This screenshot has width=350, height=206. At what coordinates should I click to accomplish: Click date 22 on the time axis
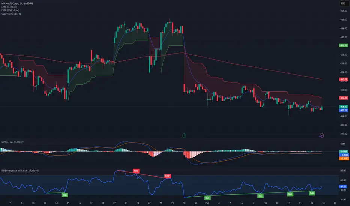(114, 203)
